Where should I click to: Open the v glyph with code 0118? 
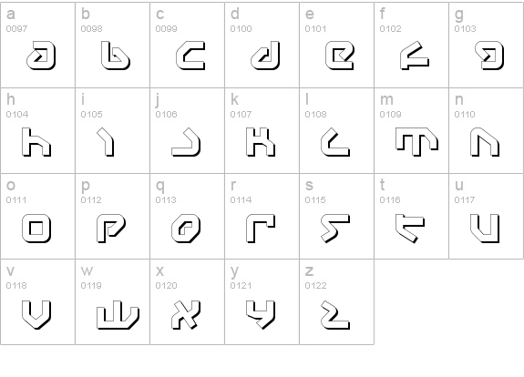pyautogui.click(x=37, y=301)
